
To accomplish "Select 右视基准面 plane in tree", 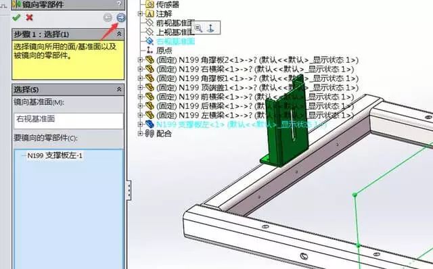I will pyautogui.click(x=175, y=41).
